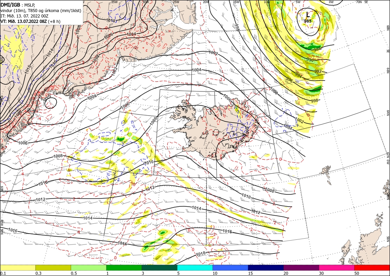Click the '1018' isobar label

tap(201, 254)
